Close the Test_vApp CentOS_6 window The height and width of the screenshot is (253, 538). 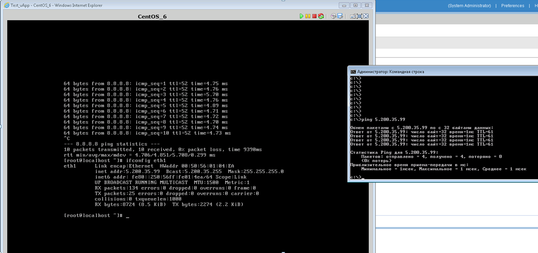367,5
